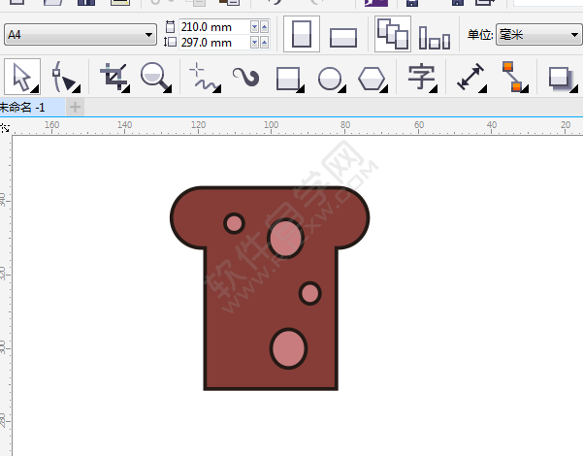Select the Polygon tool
583x456 pixels.
click(x=372, y=78)
